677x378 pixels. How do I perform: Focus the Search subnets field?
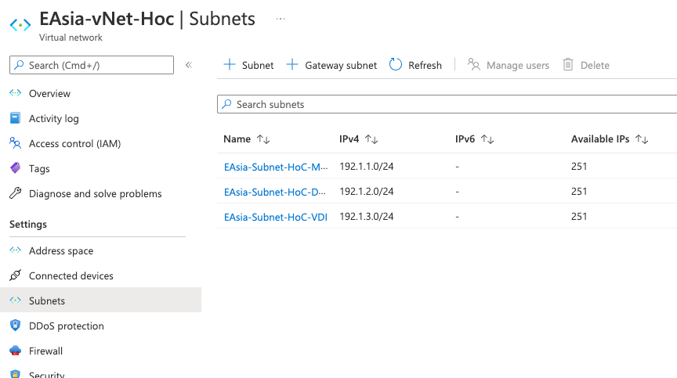[x=447, y=104]
